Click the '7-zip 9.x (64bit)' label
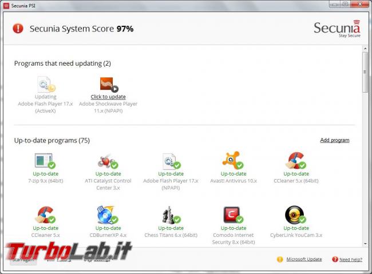Image resolution: width=372 pixels, height=274 pixels. (x=46, y=181)
